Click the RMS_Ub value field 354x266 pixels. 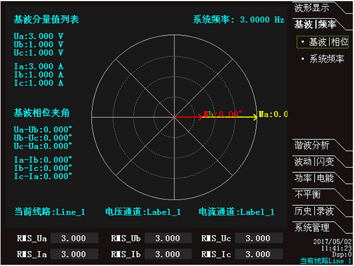(x=168, y=238)
